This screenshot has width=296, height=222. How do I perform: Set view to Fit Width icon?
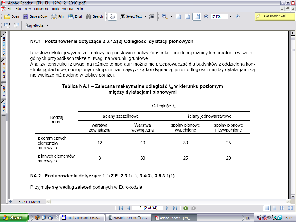coord(197,16)
